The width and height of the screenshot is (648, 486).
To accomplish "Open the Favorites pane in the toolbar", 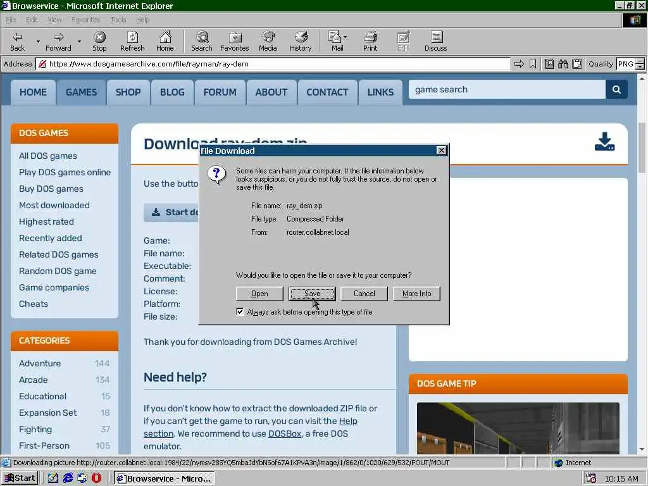I will point(235,41).
